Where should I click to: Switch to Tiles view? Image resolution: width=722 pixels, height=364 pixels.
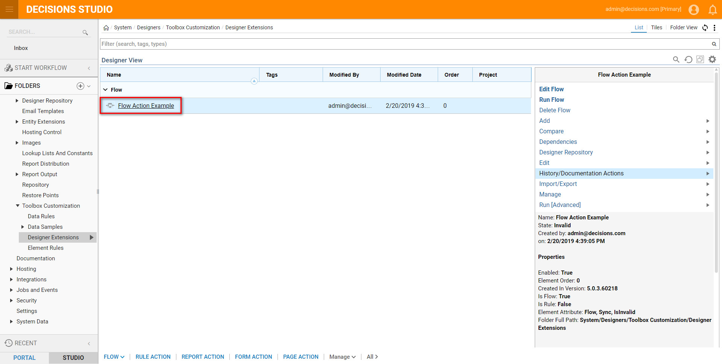click(657, 27)
